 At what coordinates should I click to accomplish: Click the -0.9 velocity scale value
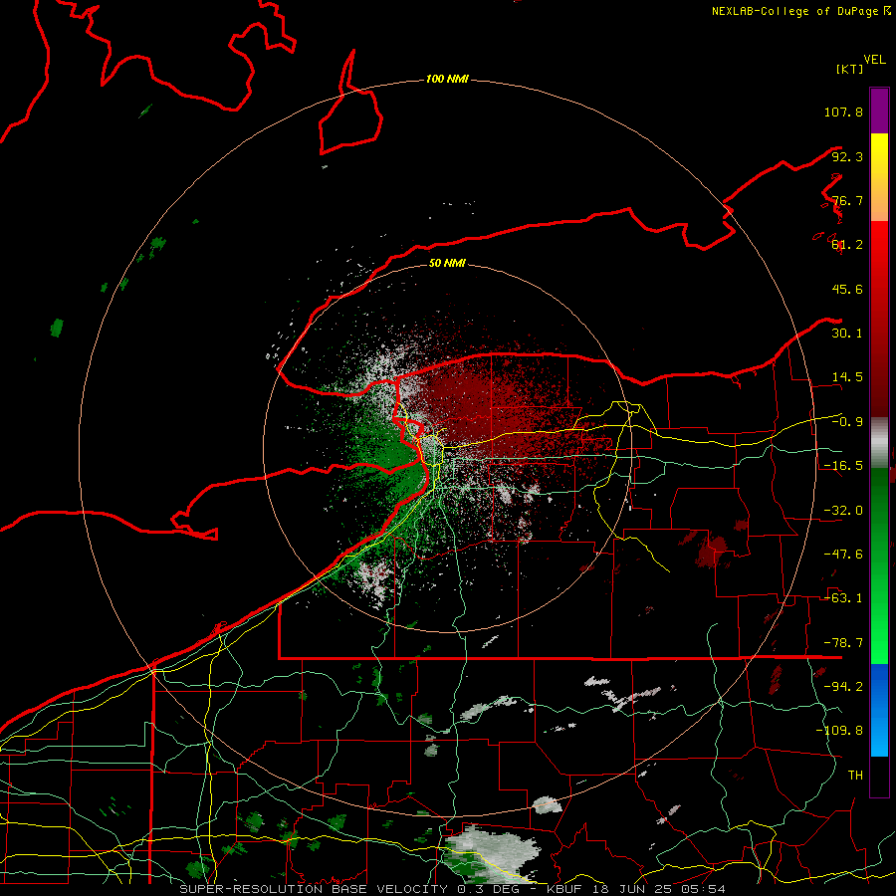(x=847, y=422)
